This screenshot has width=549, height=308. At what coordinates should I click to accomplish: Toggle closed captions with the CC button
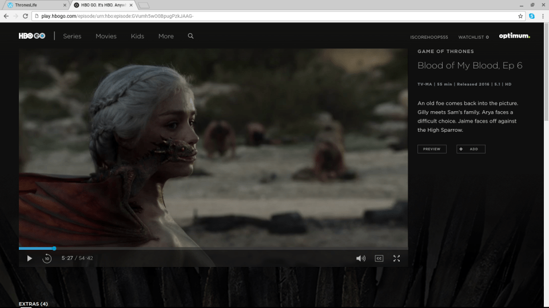click(x=379, y=258)
